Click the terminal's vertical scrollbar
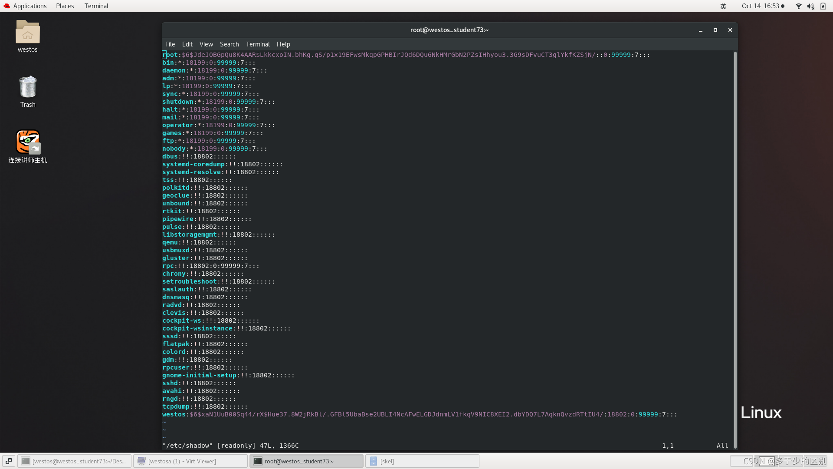This screenshot has height=469, width=833. point(735,250)
